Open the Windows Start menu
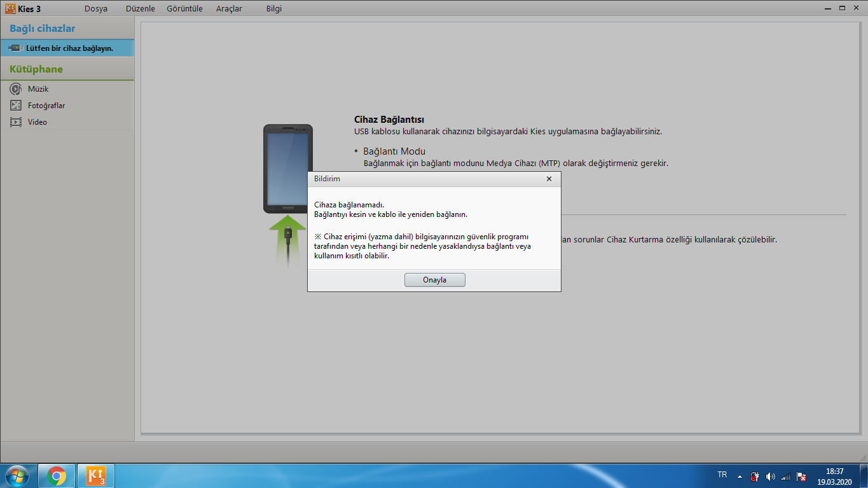 tap(16, 476)
